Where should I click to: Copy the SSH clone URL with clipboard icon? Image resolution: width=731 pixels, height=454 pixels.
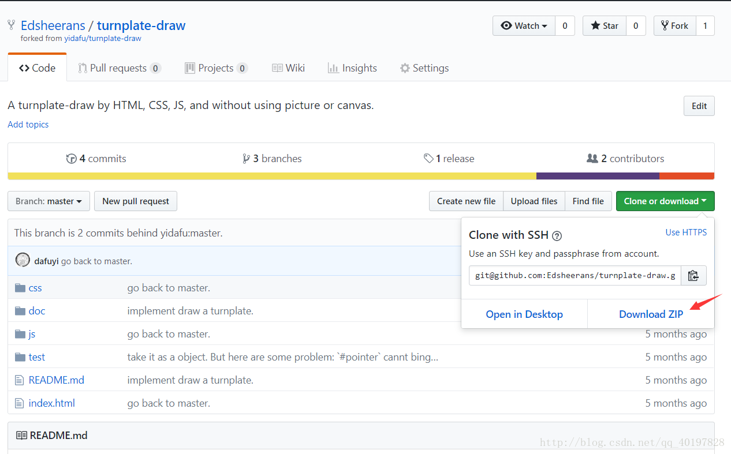pyautogui.click(x=693, y=276)
